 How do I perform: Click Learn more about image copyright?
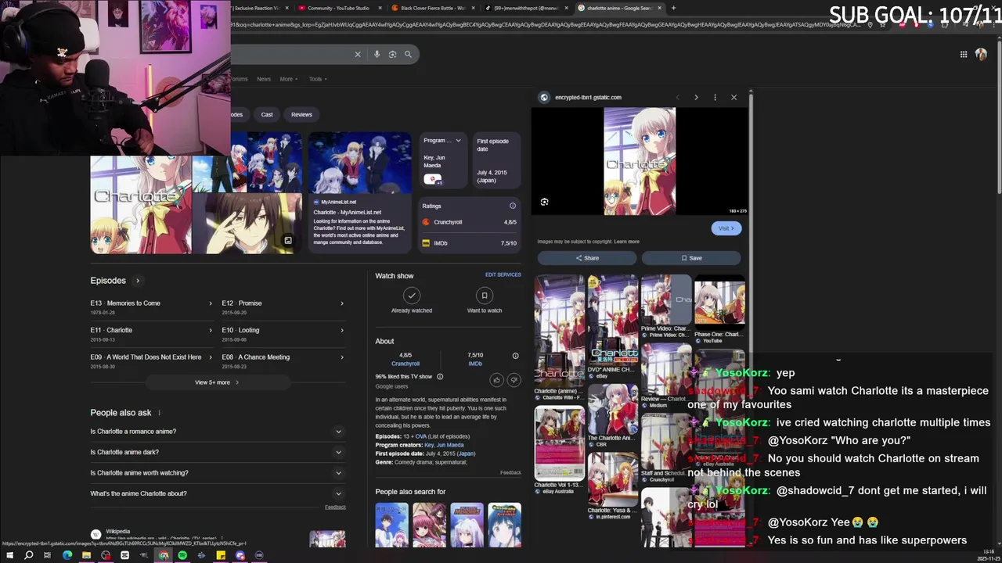(x=626, y=242)
